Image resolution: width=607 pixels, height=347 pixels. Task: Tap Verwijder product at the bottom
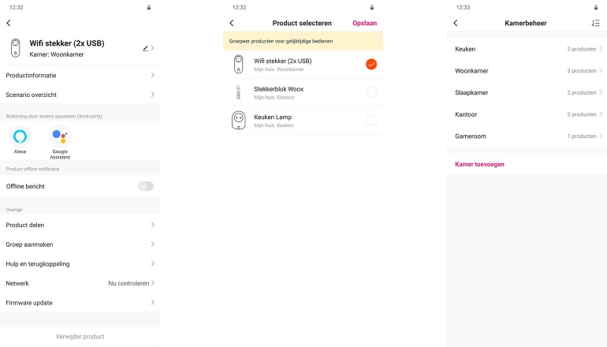80,337
